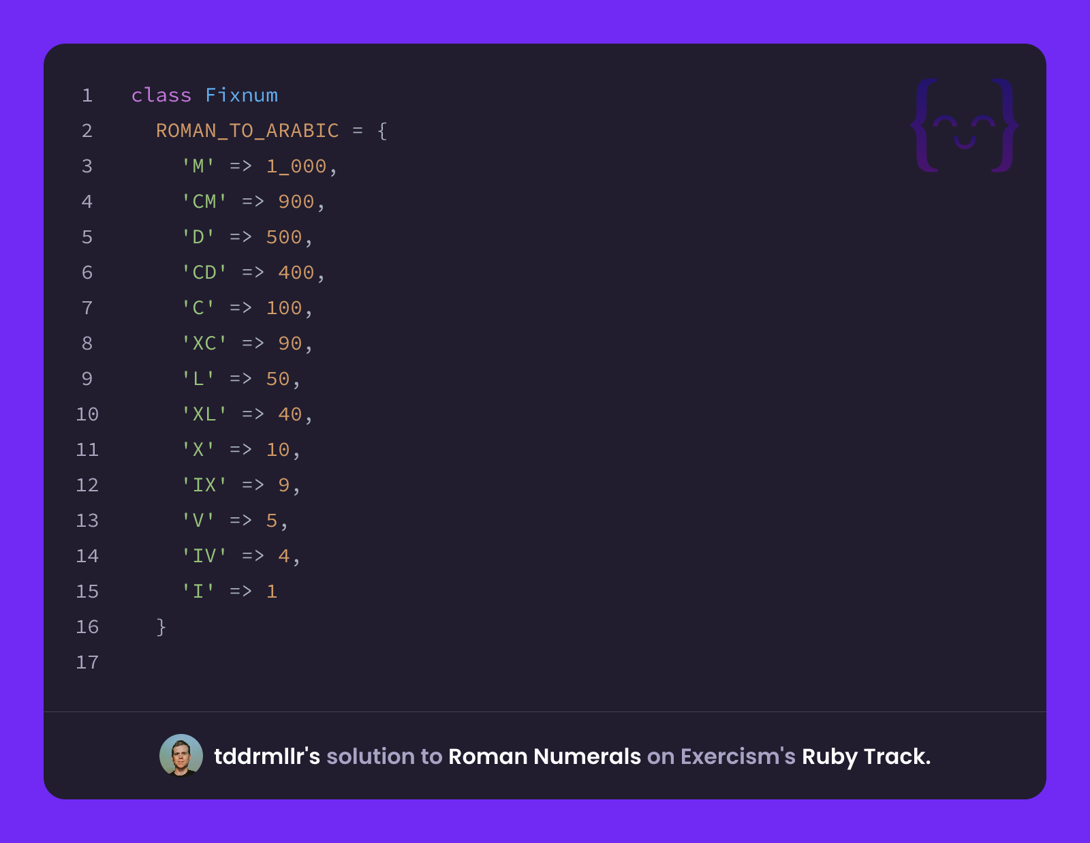Click the username text tddrmllr's
Viewport: 1090px width, 843px height.
267,756
